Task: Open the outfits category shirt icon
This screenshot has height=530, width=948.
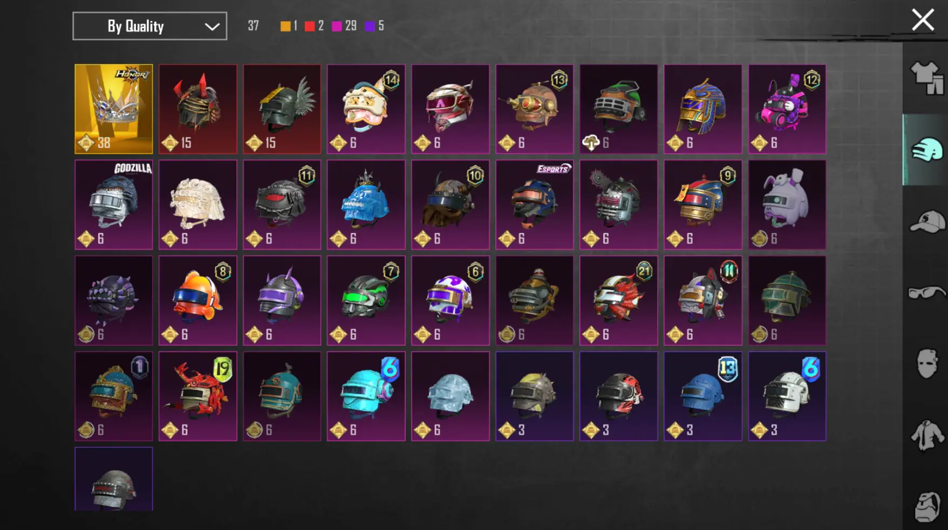Action: (927, 78)
